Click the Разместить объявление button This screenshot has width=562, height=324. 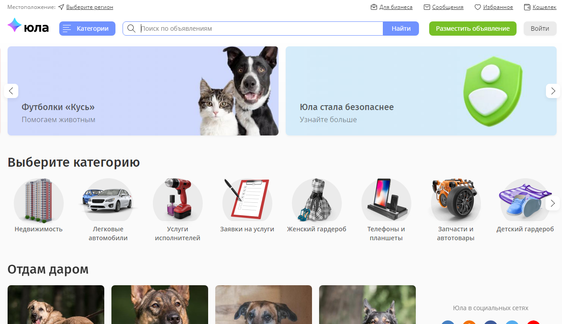click(473, 29)
